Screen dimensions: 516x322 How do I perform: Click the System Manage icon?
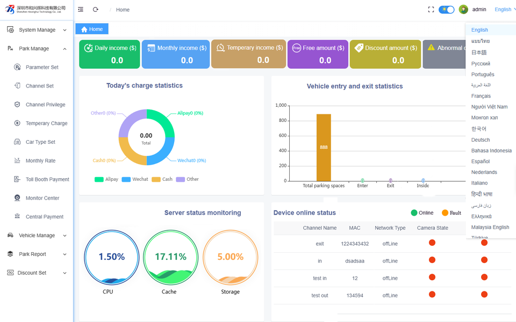pos(11,30)
